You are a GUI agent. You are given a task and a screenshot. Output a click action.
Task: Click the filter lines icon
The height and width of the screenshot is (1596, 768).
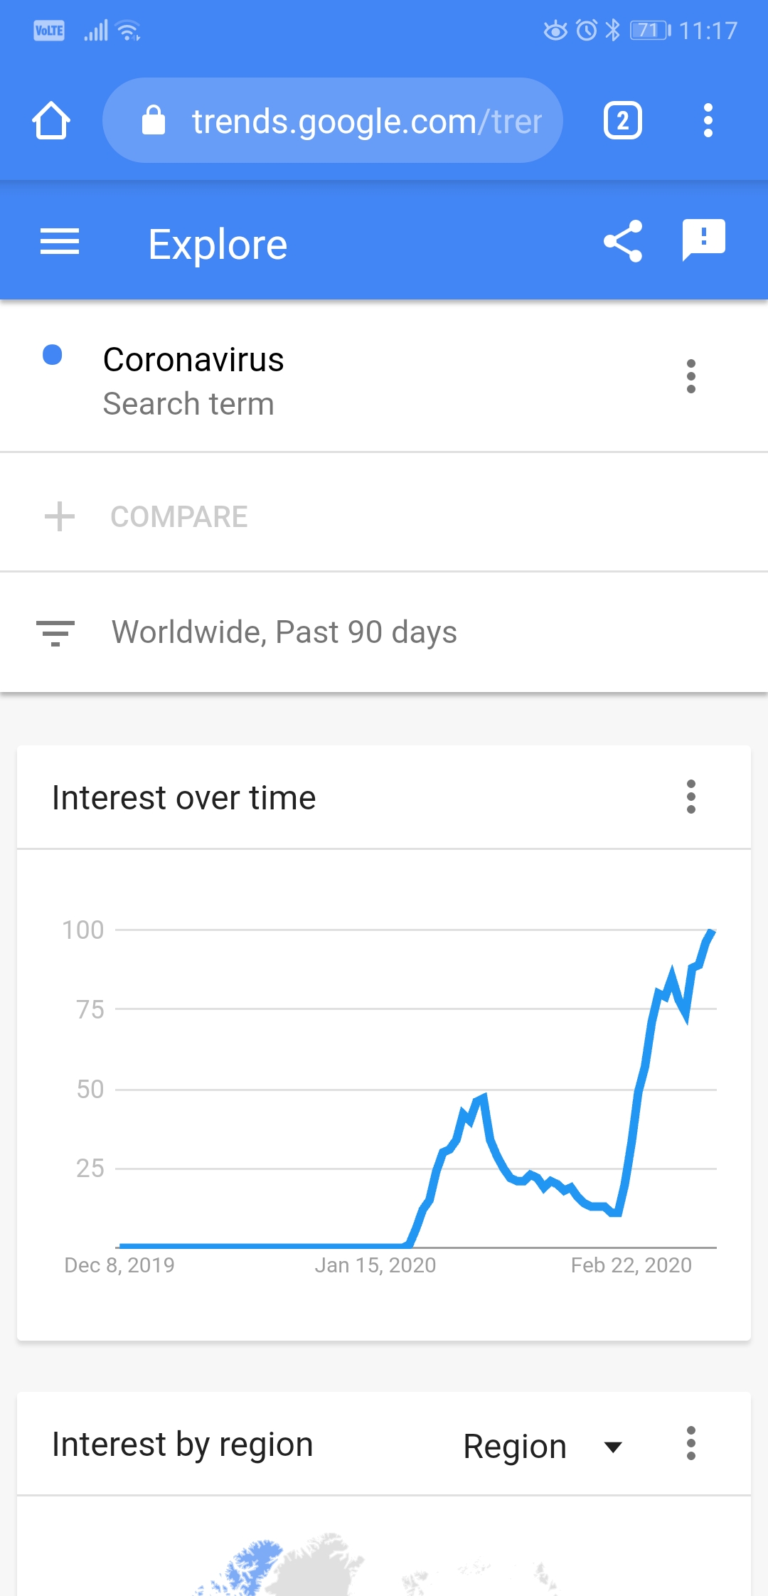55,633
